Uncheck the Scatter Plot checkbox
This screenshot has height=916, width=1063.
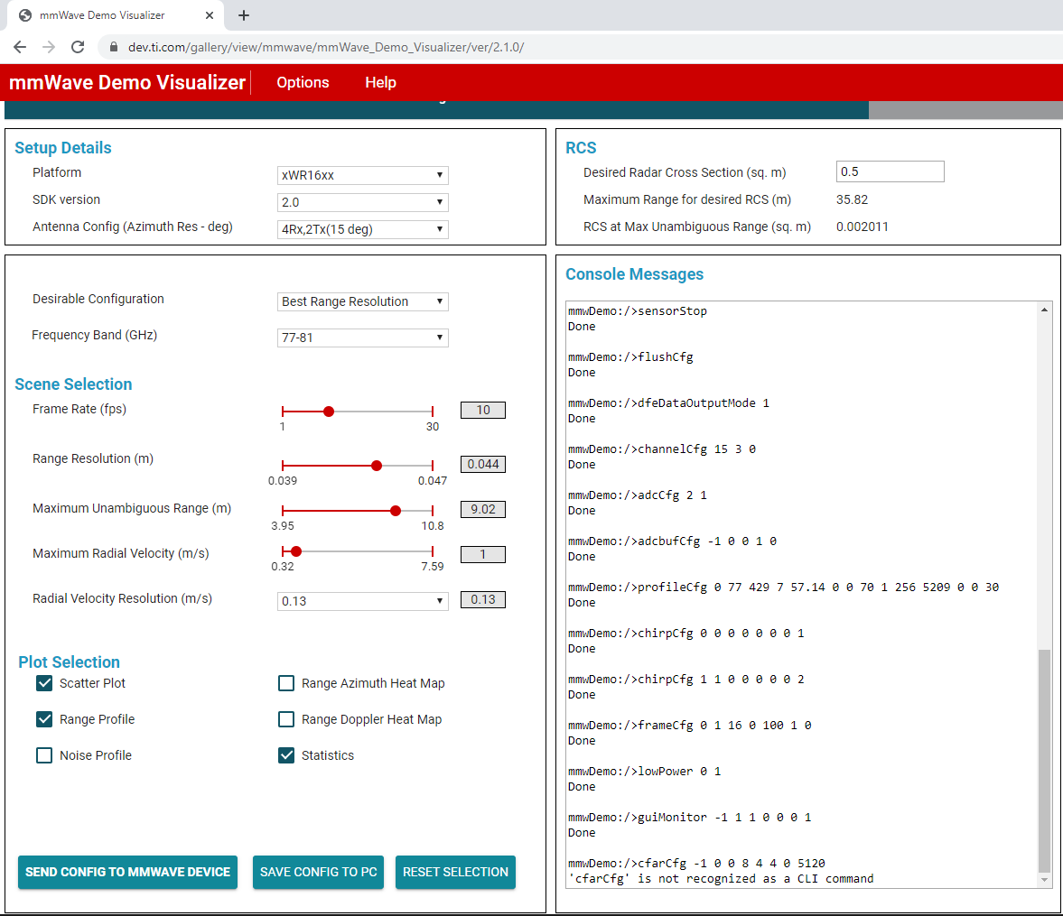tap(44, 683)
